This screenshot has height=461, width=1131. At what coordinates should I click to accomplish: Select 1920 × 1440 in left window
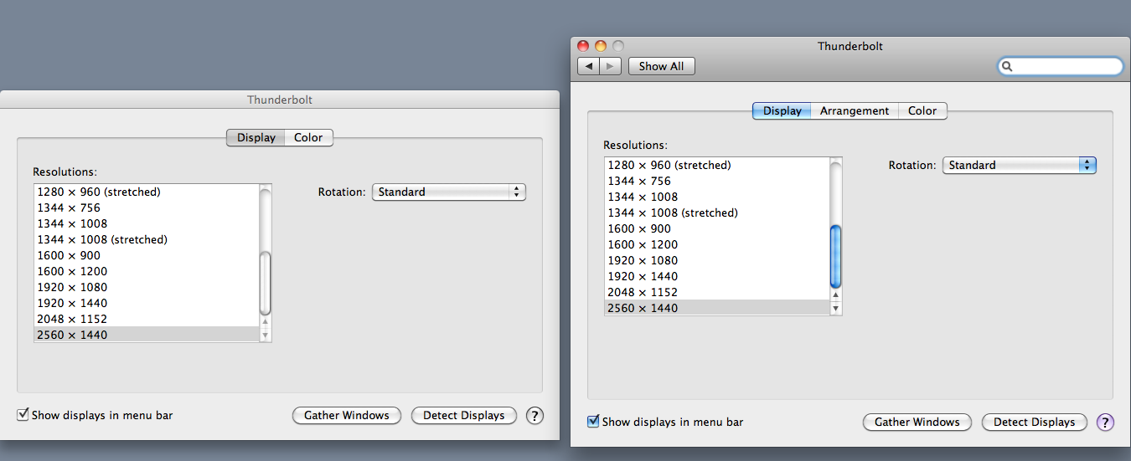(147, 304)
